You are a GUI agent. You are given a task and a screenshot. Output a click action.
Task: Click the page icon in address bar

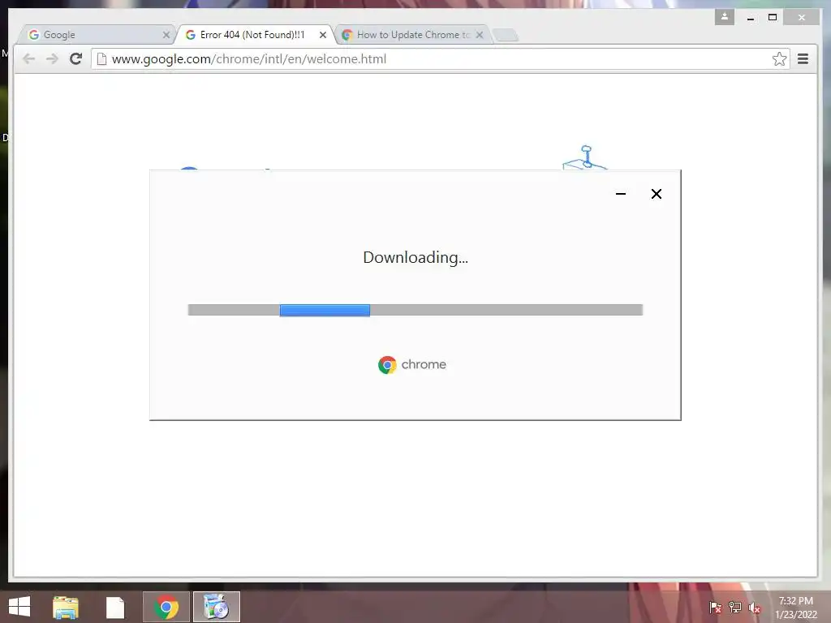[x=101, y=58]
